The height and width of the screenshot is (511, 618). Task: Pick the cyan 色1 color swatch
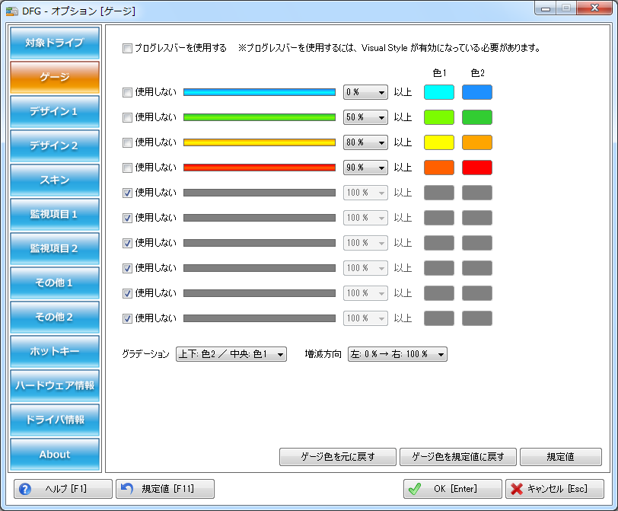point(438,92)
